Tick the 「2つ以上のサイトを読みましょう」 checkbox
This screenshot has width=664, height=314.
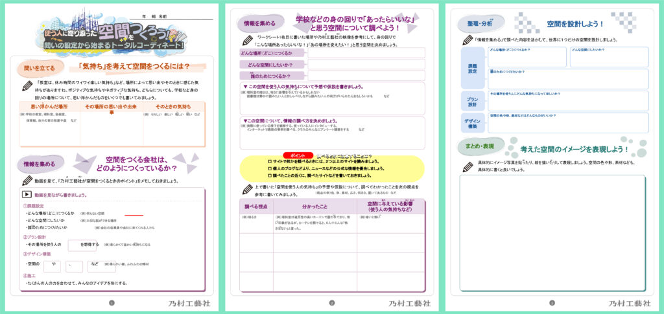[270, 161]
